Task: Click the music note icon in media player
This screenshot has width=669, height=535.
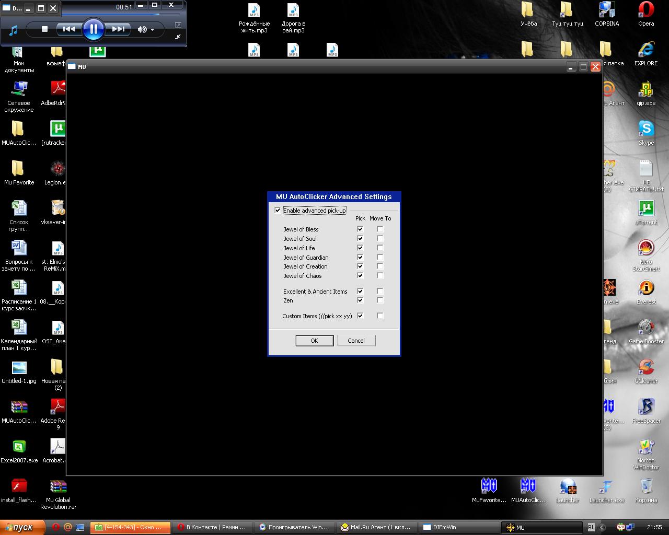Action: point(14,30)
